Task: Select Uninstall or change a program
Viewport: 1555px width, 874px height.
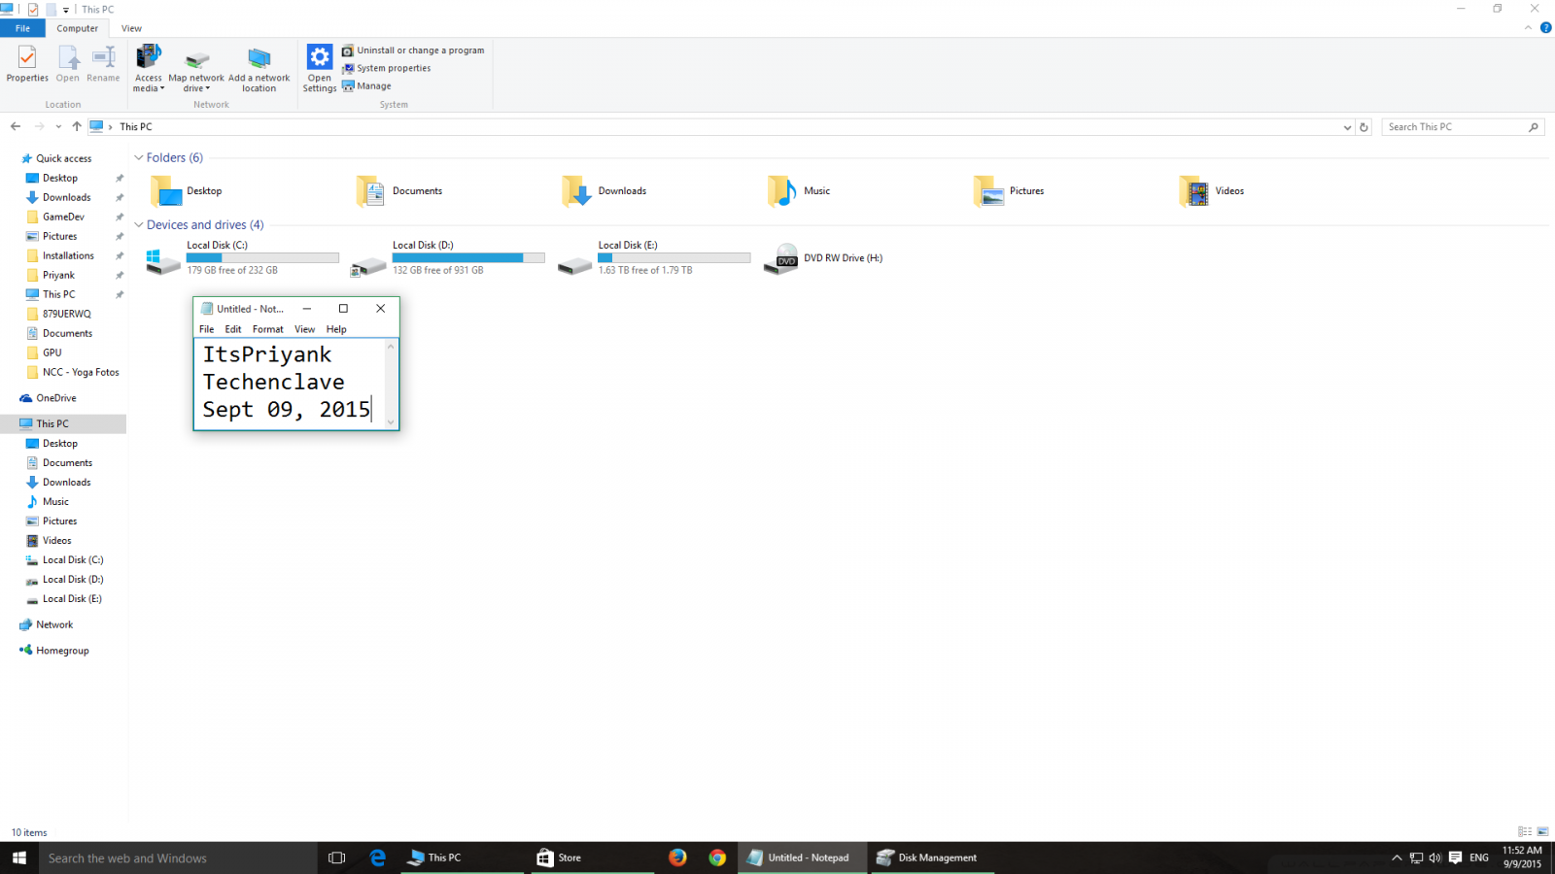Action: [x=413, y=50]
